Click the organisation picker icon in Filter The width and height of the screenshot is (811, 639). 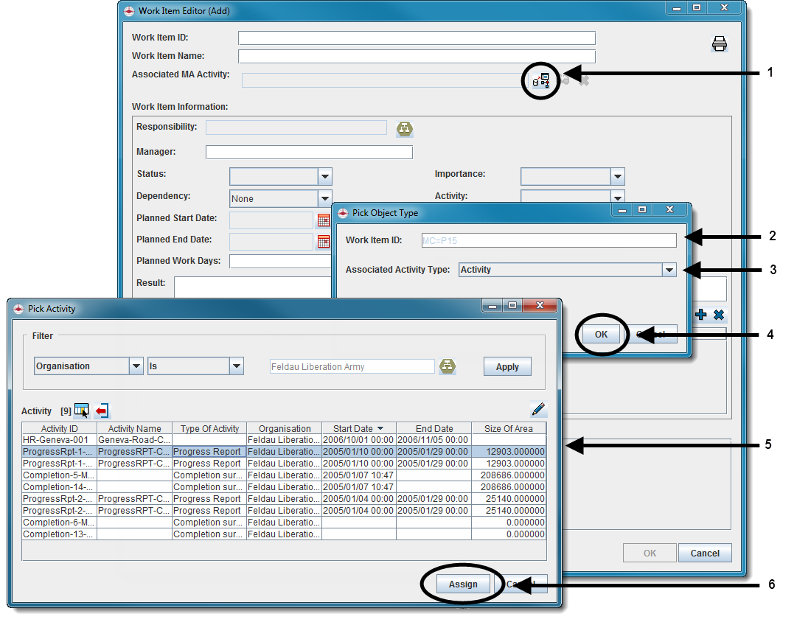pyautogui.click(x=447, y=366)
